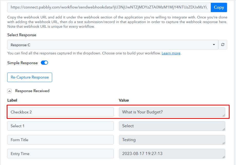
Task: Toggle the Simple Response switch
Action: (44, 63)
